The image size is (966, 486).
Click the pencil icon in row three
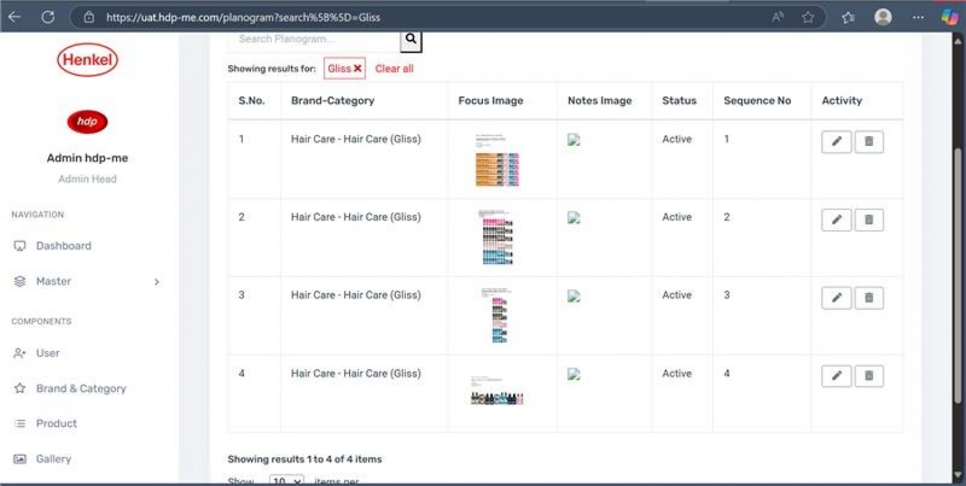tap(837, 298)
